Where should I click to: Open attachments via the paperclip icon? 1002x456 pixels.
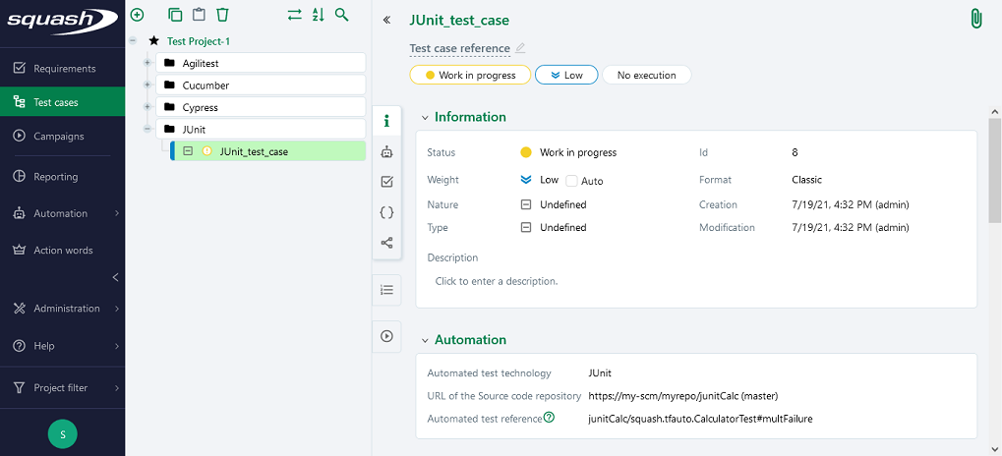click(975, 20)
